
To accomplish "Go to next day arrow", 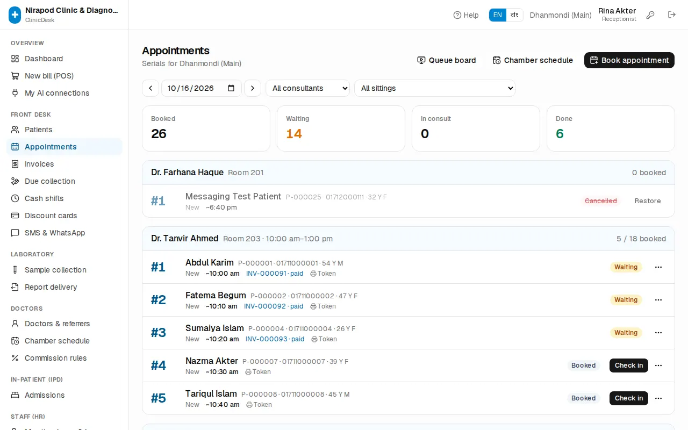I will pyautogui.click(x=253, y=88).
